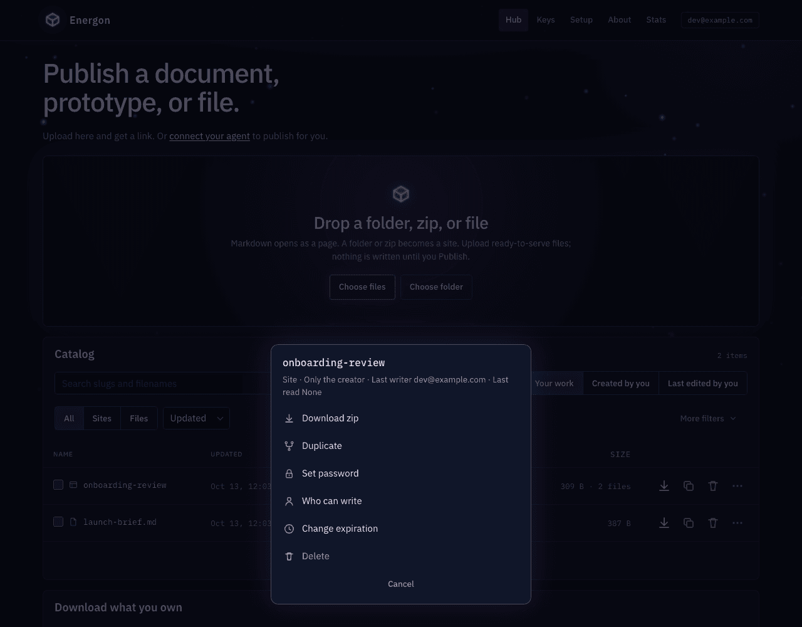Screen dimensions: 802x627
Task: Sort by the NAME column header
Action: [63, 454]
